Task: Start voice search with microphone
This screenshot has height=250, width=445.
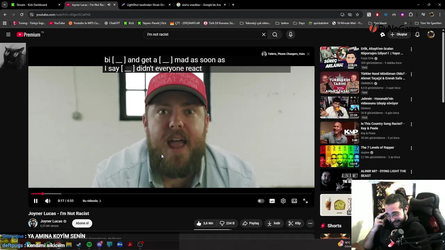Action: coord(291,34)
